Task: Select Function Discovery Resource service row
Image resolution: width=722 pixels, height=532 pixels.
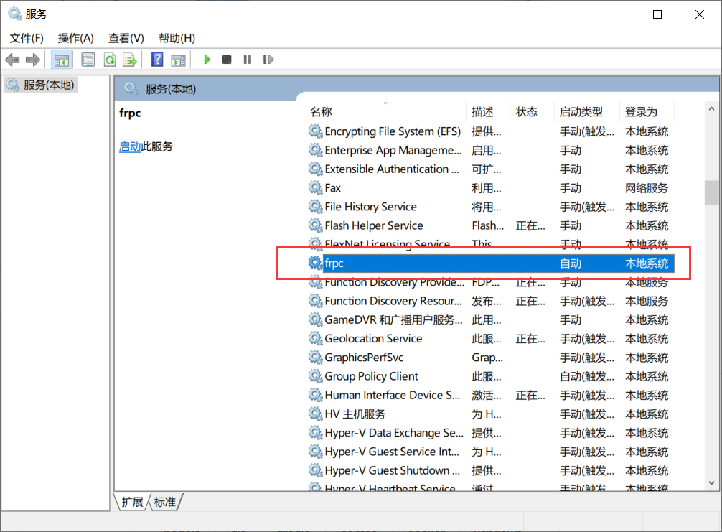Action: [490, 301]
